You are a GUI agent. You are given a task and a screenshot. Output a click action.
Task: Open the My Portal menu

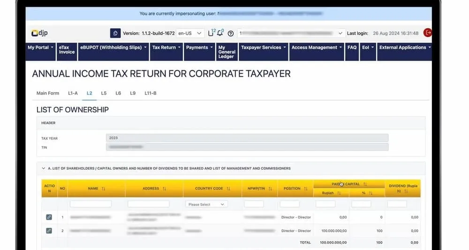click(40, 51)
